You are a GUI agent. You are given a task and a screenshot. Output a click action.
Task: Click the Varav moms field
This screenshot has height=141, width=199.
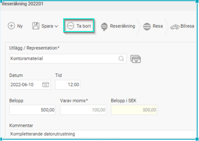click(83, 110)
